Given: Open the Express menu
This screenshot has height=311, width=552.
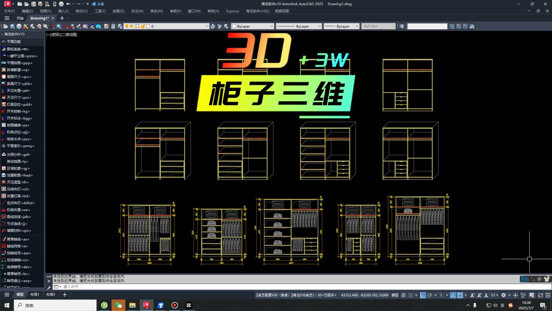Looking at the screenshot, I should tap(233, 11).
